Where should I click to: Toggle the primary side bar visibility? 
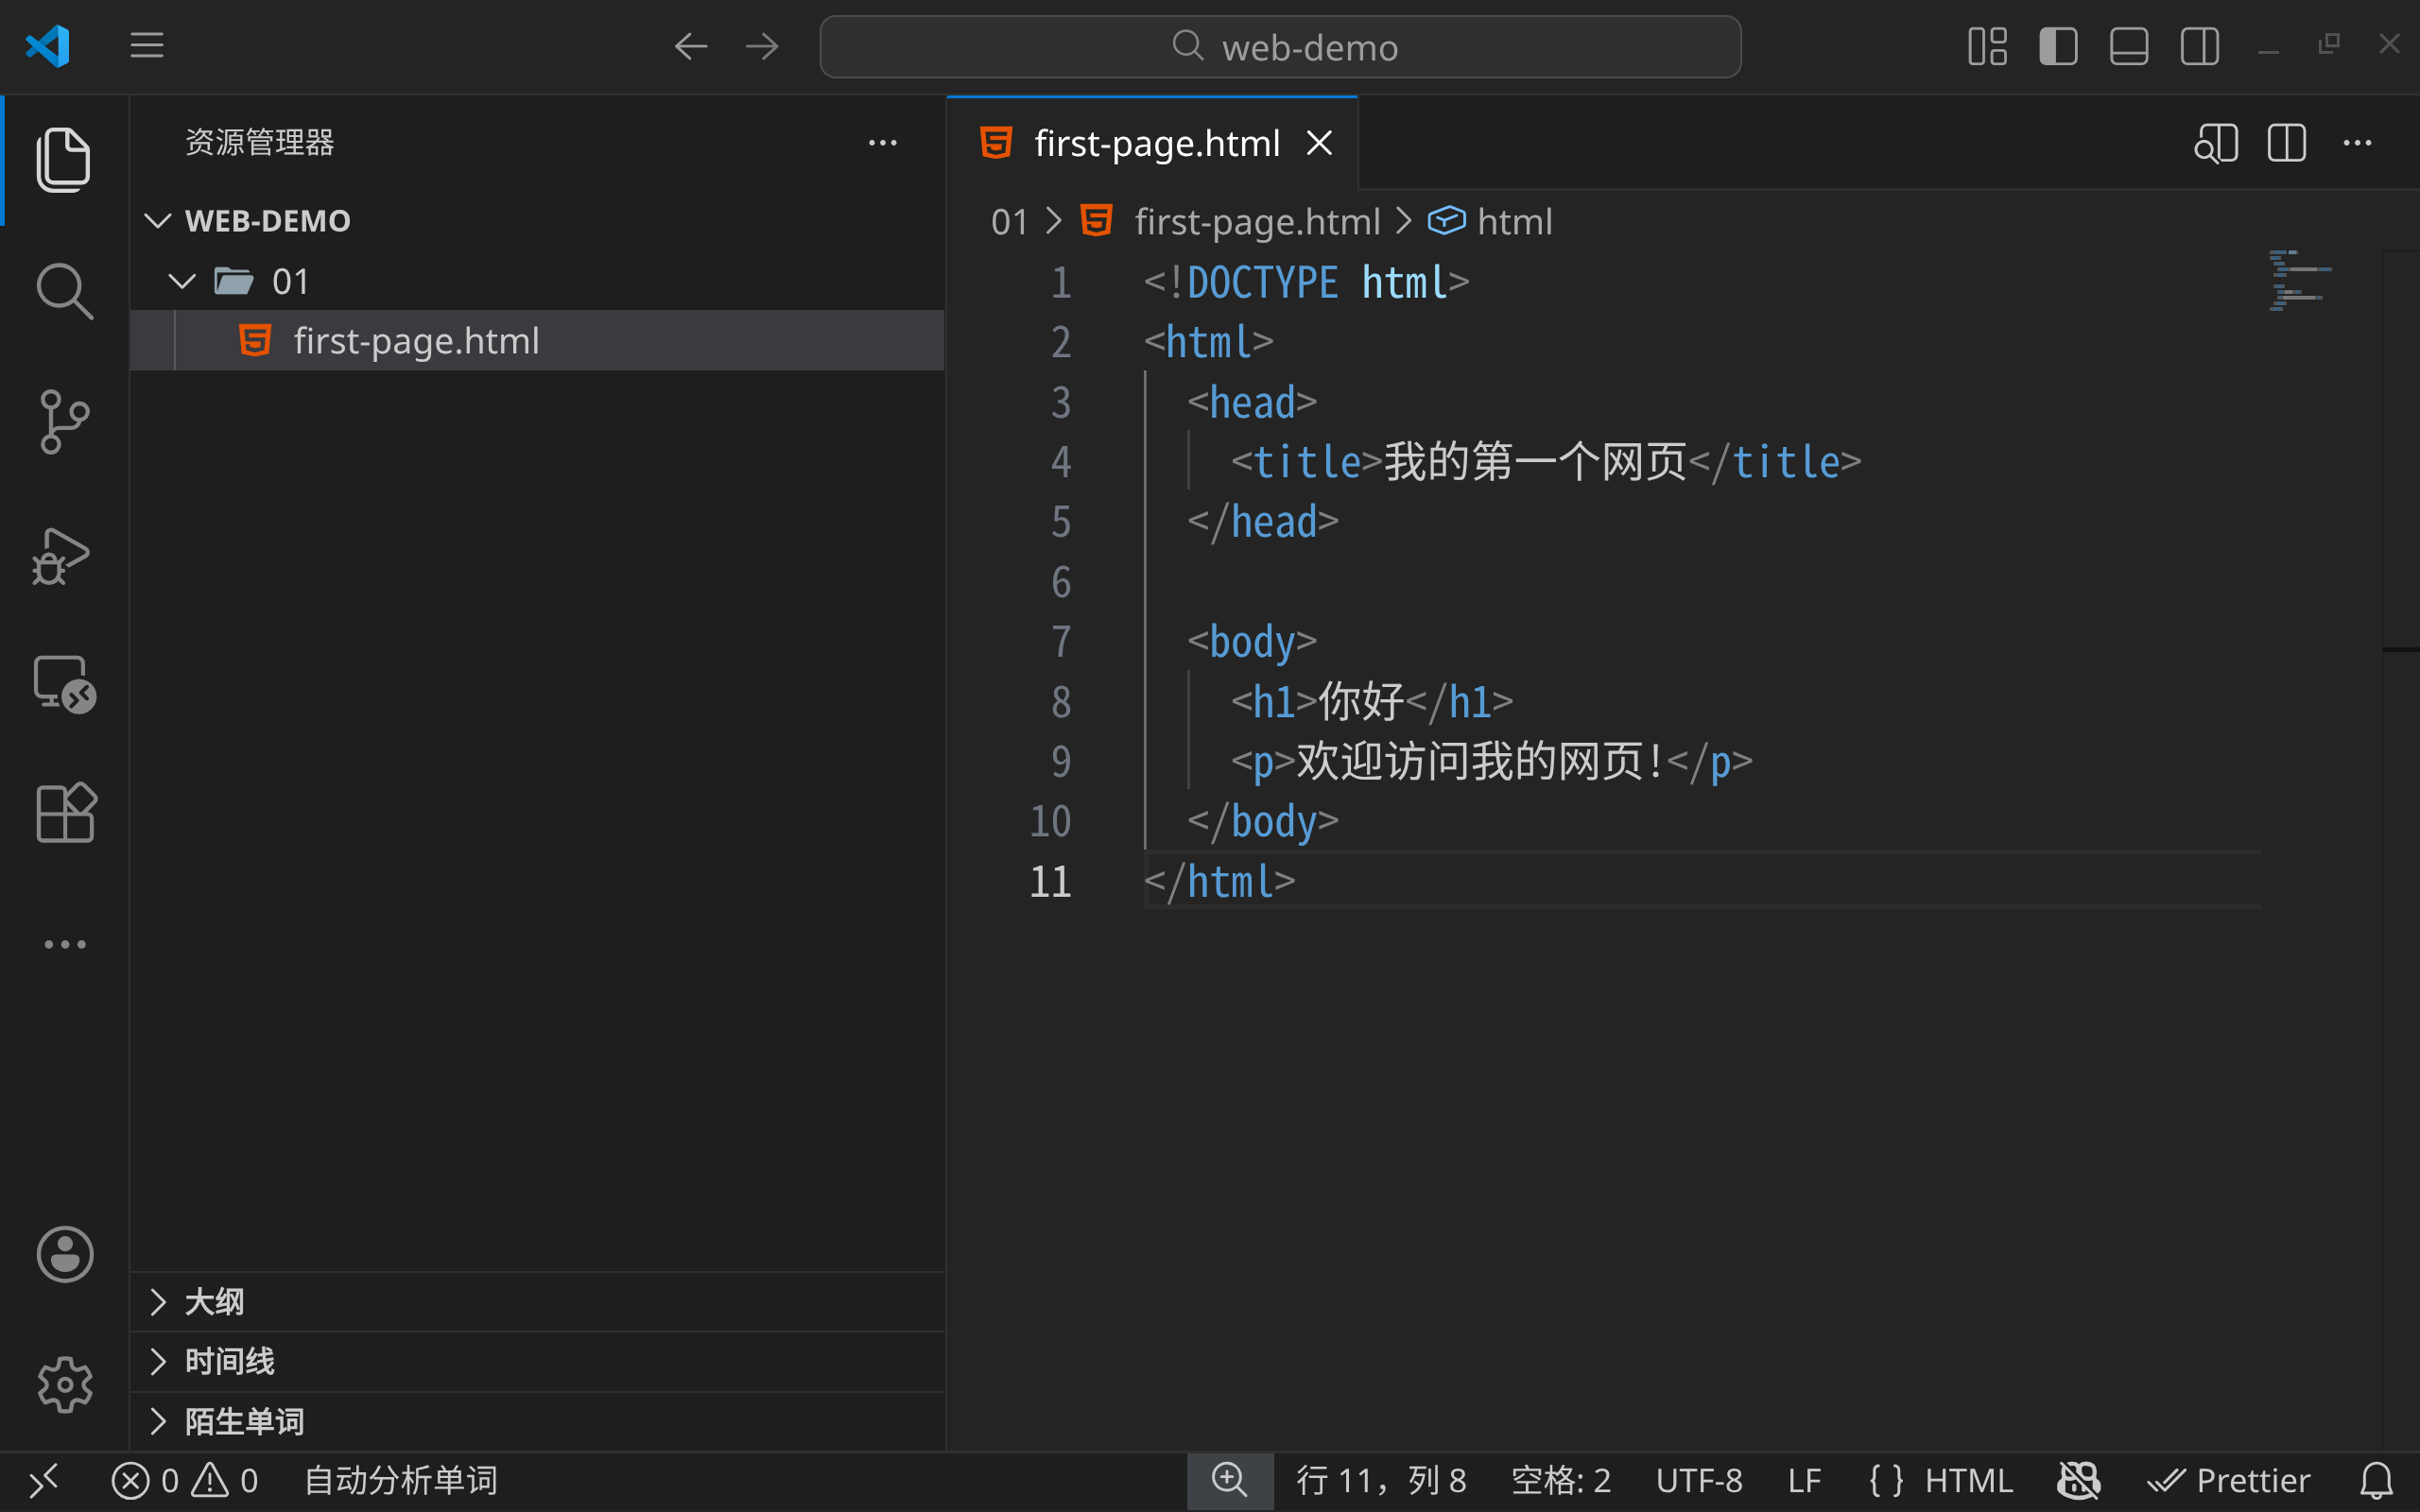(2058, 46)
